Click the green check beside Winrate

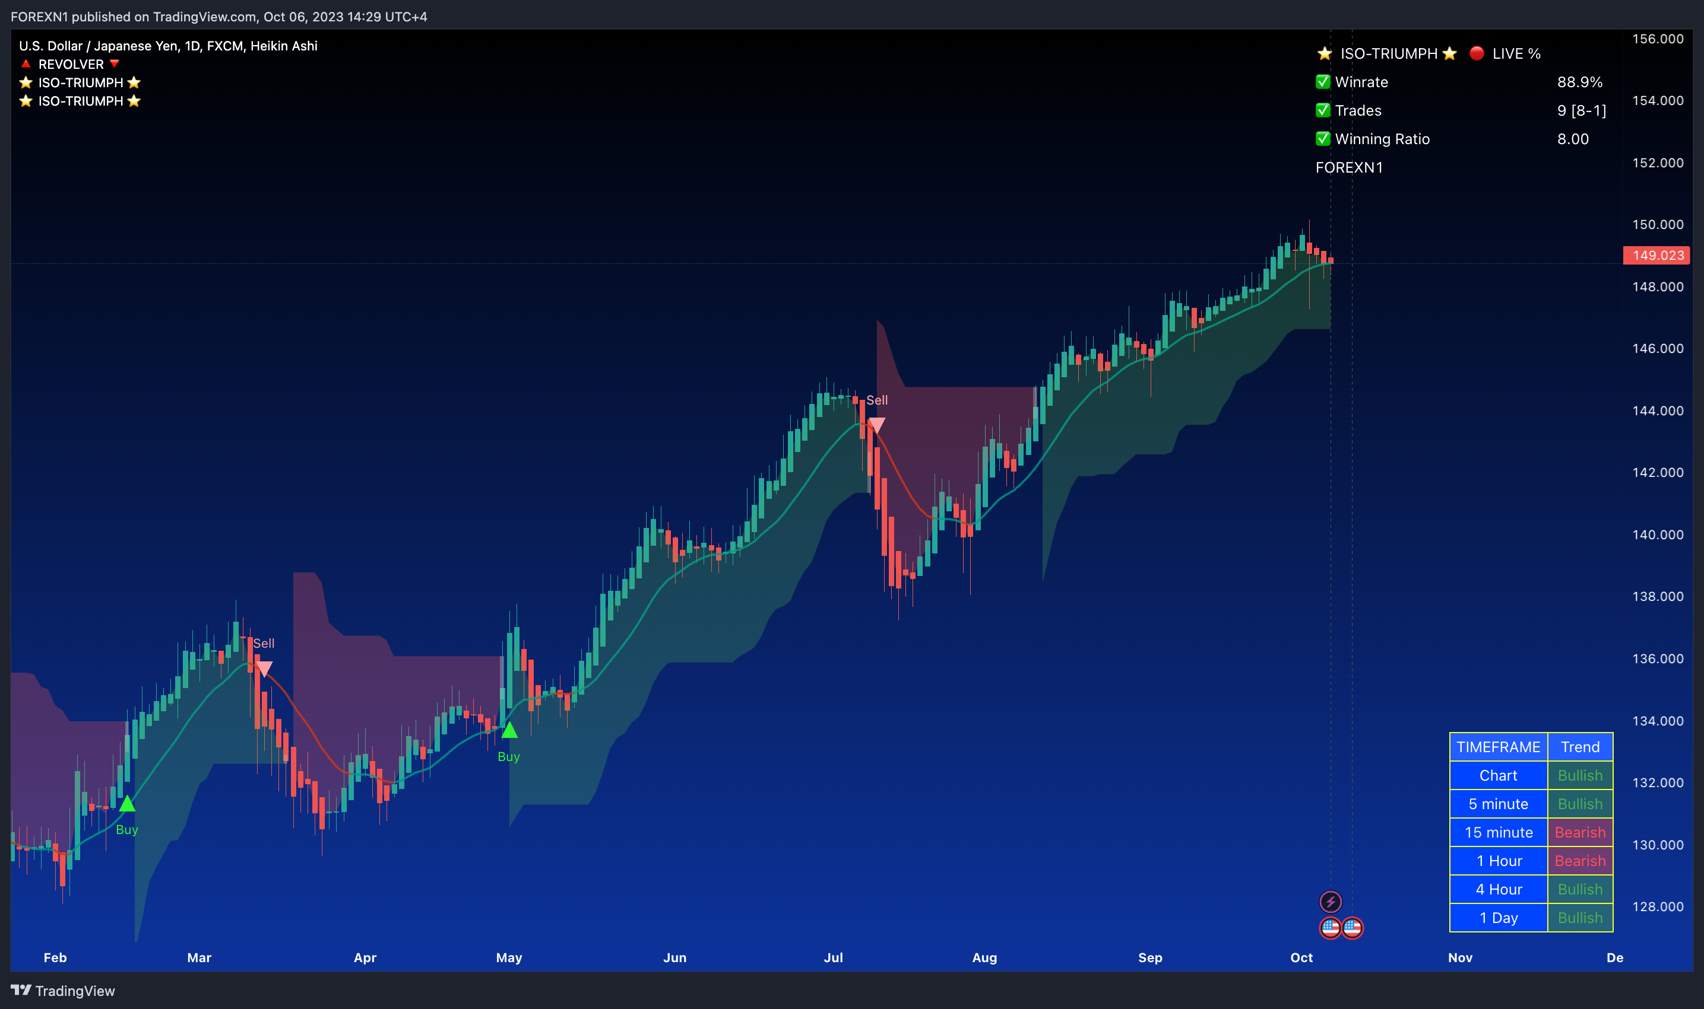1323,82
